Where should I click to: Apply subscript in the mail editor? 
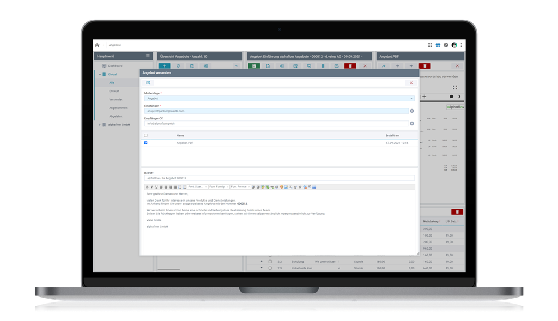[291, 187]
